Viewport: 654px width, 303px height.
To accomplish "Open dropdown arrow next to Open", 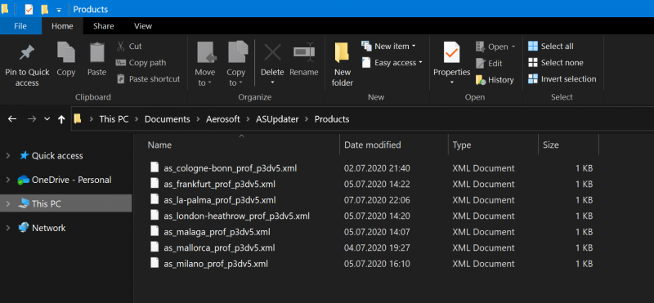I will [x=513, y=47].
